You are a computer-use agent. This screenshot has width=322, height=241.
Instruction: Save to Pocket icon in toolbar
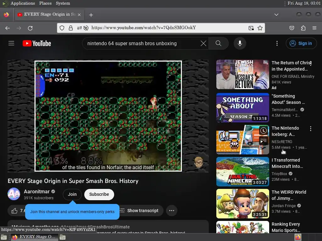click(291, 28)
